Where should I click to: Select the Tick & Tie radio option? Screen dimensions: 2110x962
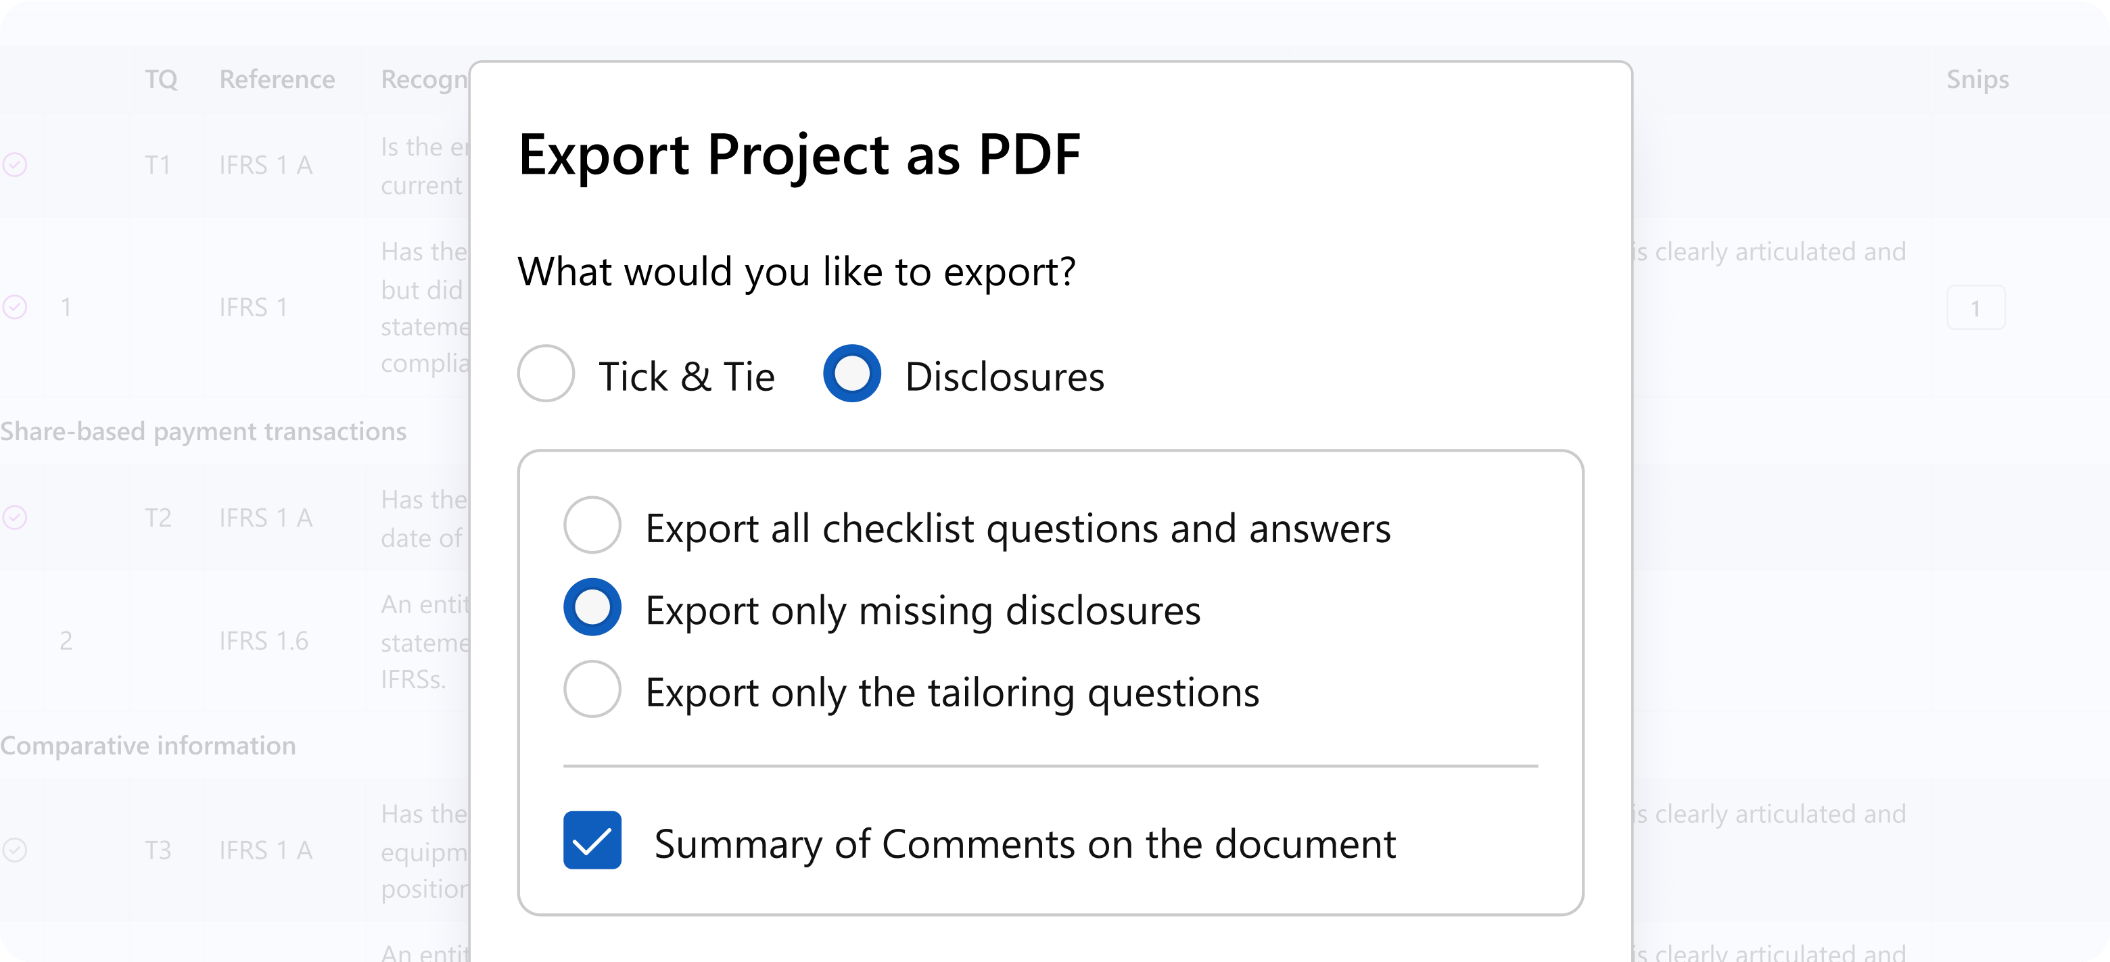546,373
